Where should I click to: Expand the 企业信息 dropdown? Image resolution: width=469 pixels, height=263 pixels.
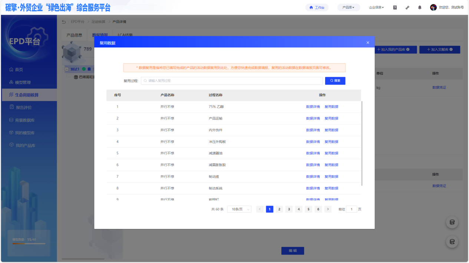376,7
